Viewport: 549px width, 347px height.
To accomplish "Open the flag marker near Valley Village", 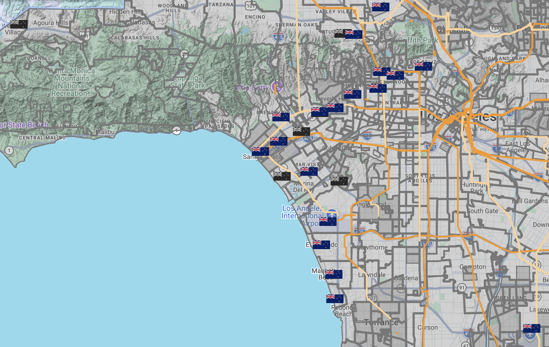I will tap(380, 7).
